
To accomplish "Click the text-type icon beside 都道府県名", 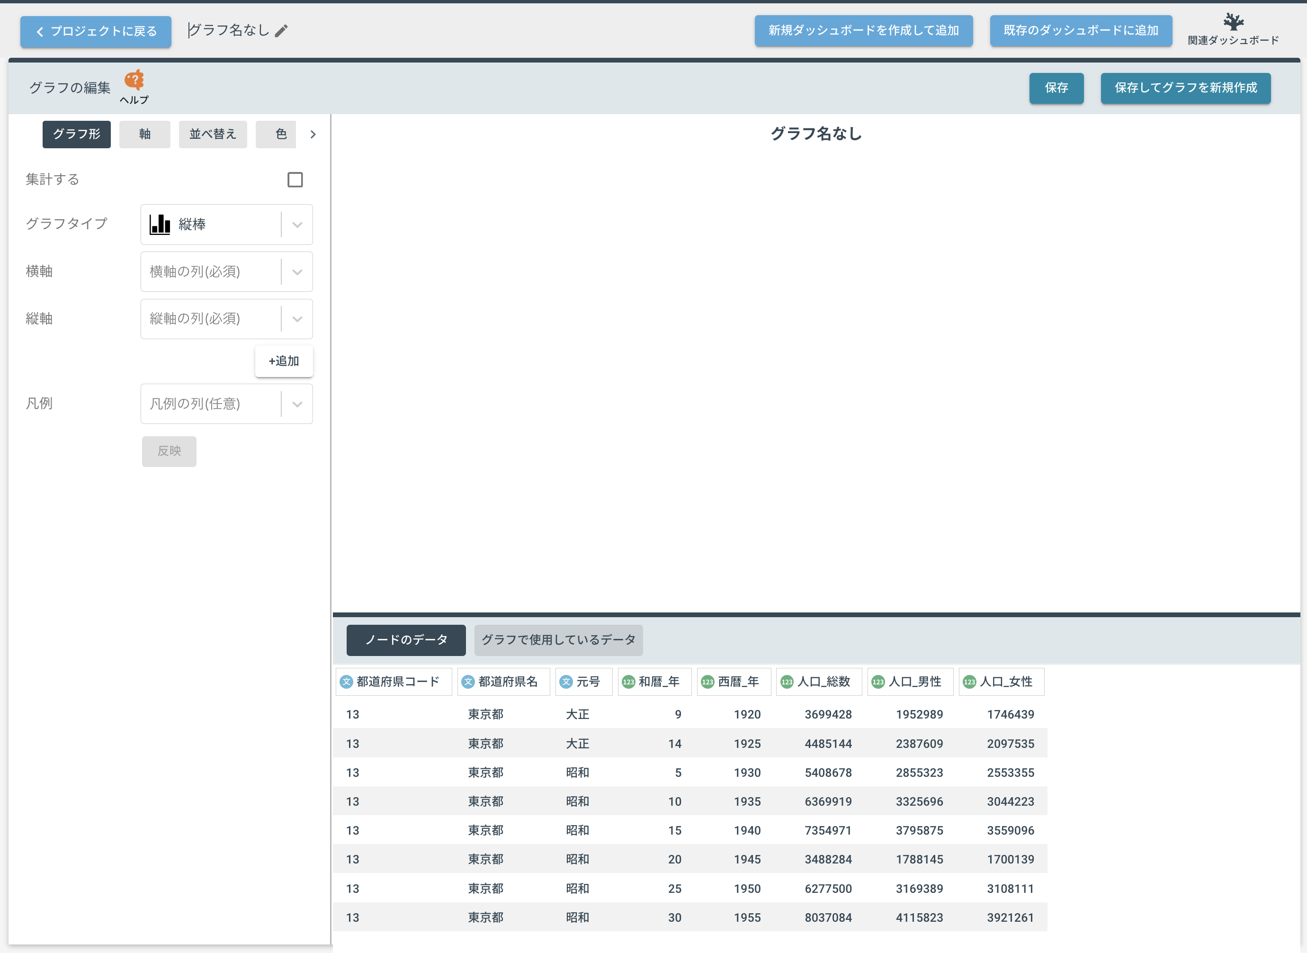I will [x=468, y=682].
